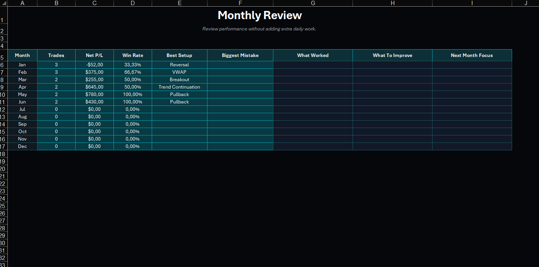Select the 'Jan' month cell
This screenshot has width=539, height=267.
point(22,65)
